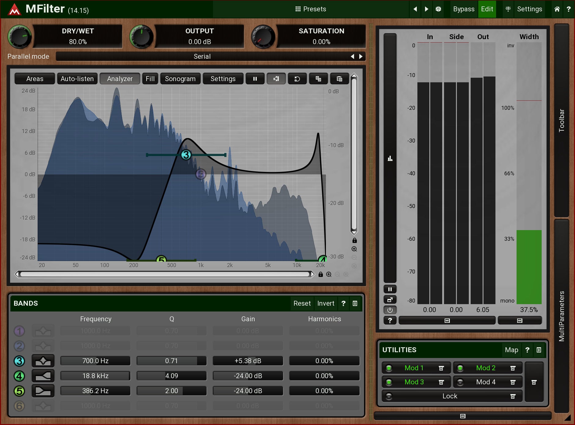Pause the analyzer display
Image resolution: width=575 pixels, height=425 pixels.
tap(255, 79)
